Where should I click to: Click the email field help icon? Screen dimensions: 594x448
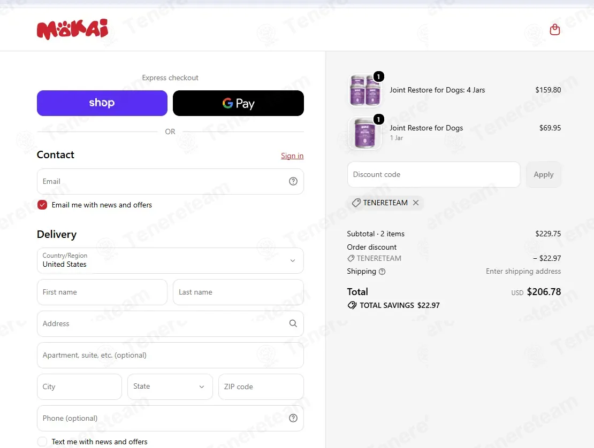(x=293, y=181)
